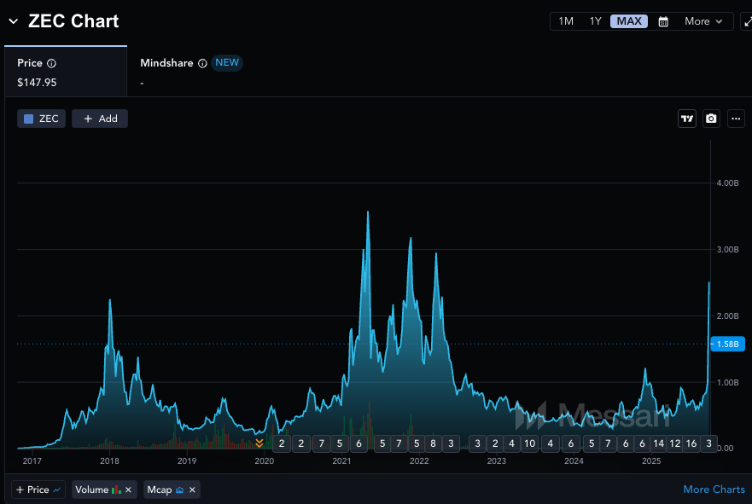Click the 2021 year axis label
This screenshot has height=504, width=752.
(x=341, y=461)
